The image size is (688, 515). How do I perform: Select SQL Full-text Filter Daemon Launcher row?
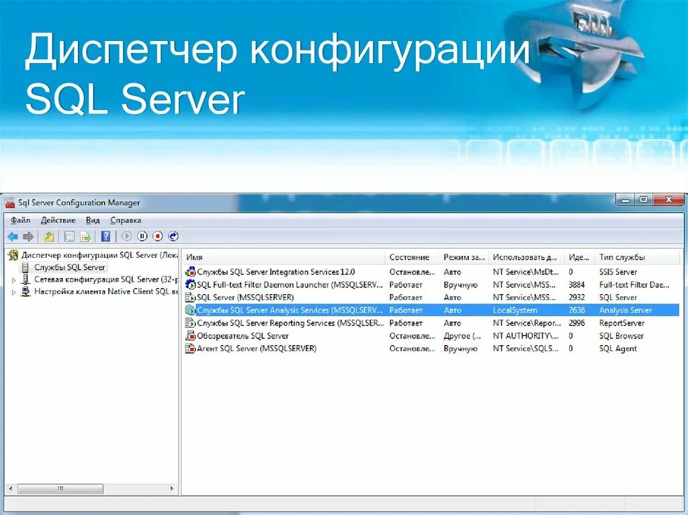(x=290, y=285)
